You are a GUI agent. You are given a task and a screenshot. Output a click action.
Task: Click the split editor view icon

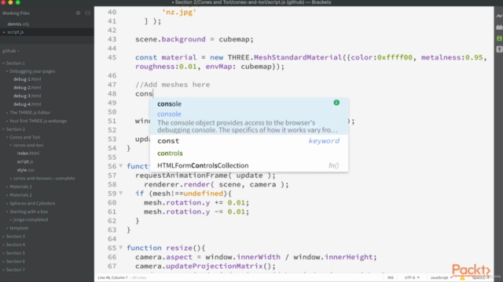[x=87, y=13]
